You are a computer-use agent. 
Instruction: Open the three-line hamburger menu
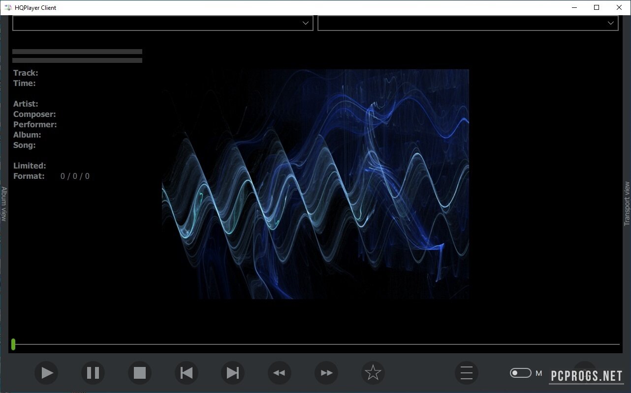[x=466, y=373]
